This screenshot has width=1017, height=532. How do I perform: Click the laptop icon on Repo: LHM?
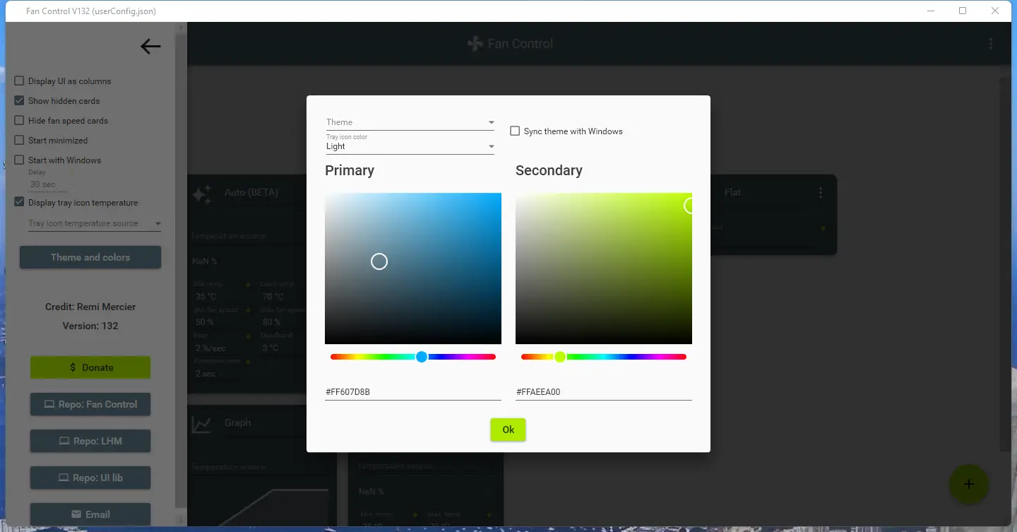64,441
